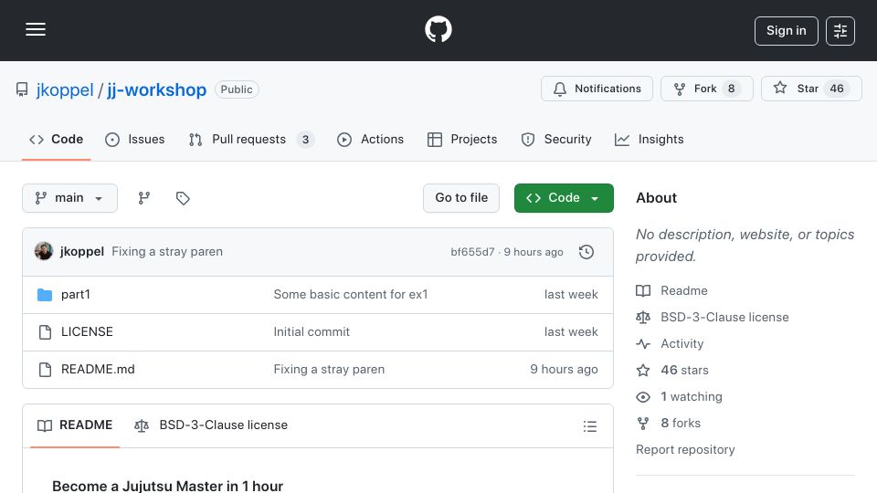Open the jkoppel commit author link
The height and width of the screenshot is (493, 877).
[x=82, y=252]
